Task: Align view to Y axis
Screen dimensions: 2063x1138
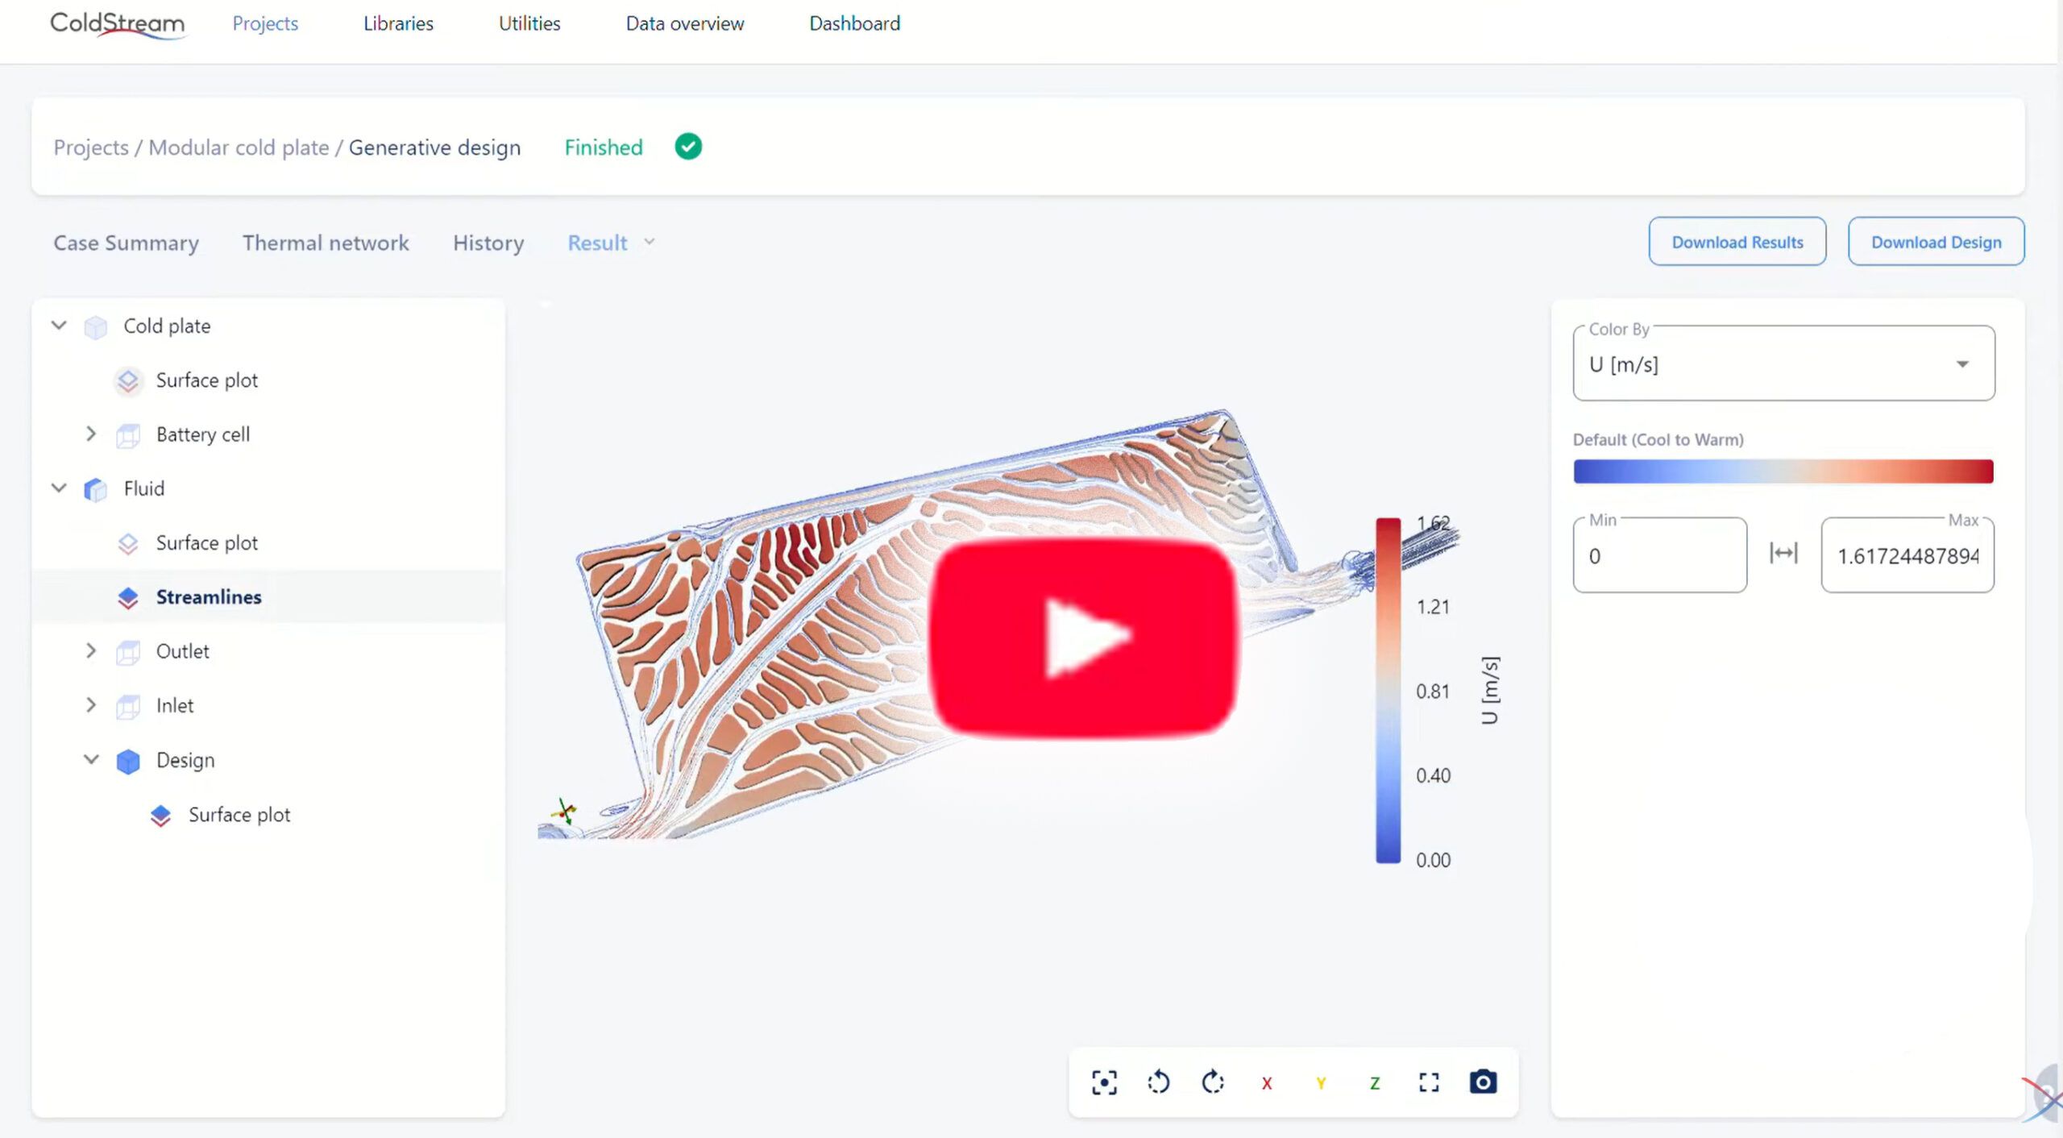Action: click(x=1321, y=1083)
